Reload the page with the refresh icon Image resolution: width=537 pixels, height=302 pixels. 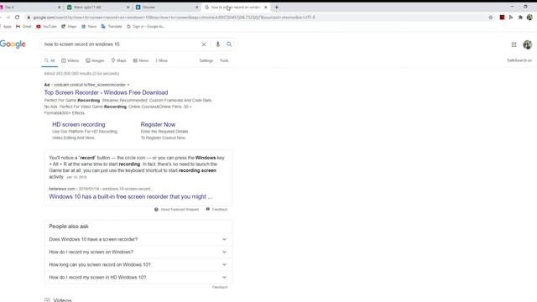click(17, 17)
